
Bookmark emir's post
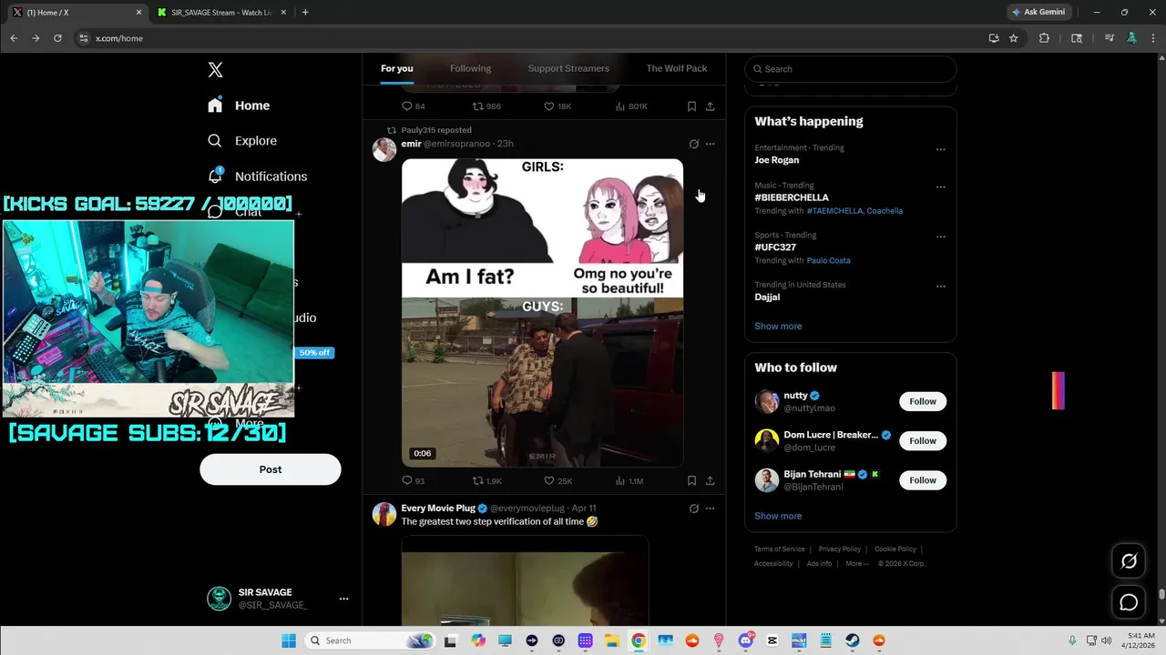(691, 480)
